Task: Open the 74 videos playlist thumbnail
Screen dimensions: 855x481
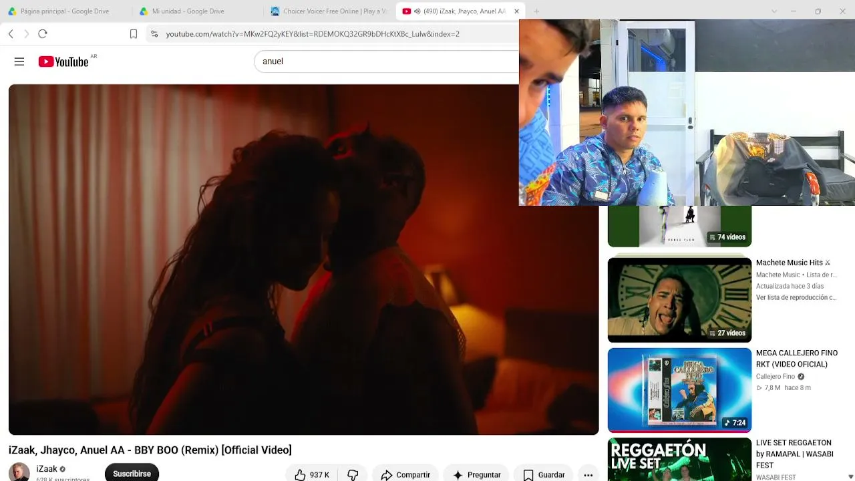Action: click(679, 226)
